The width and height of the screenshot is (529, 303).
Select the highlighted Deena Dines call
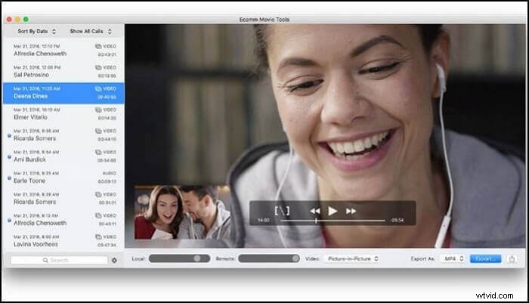(x=63, y=93)
